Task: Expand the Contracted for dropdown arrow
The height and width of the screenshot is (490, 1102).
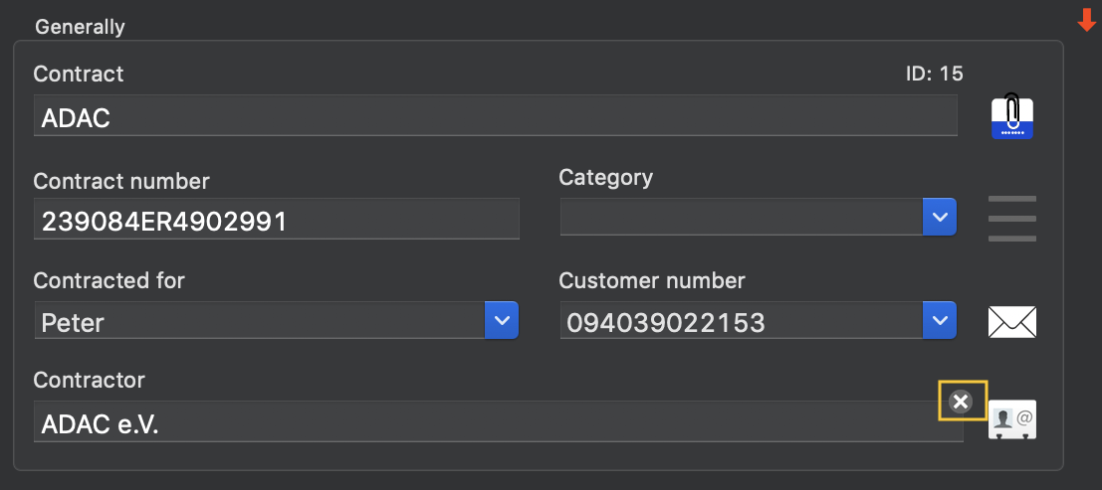Action: [x=502, y=321]
